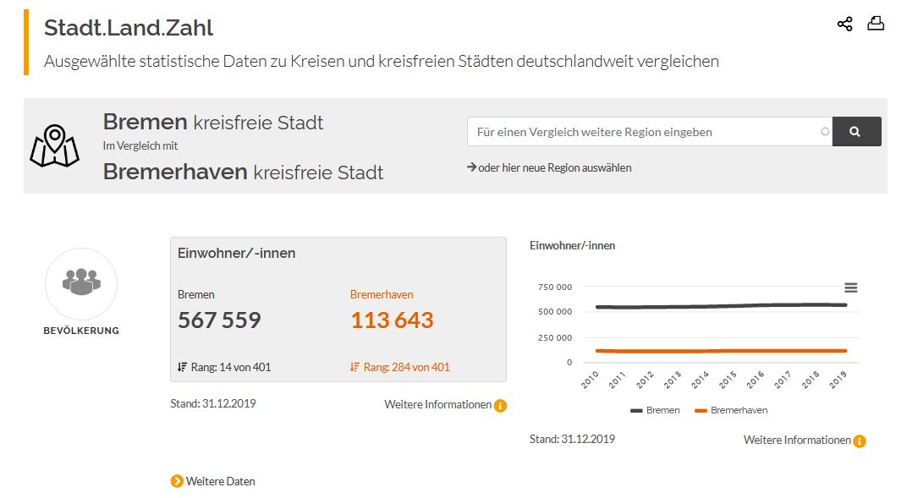Screen dimensions: 907x498
Task: Open the chart hamburger menu
Action: (850, 288)
